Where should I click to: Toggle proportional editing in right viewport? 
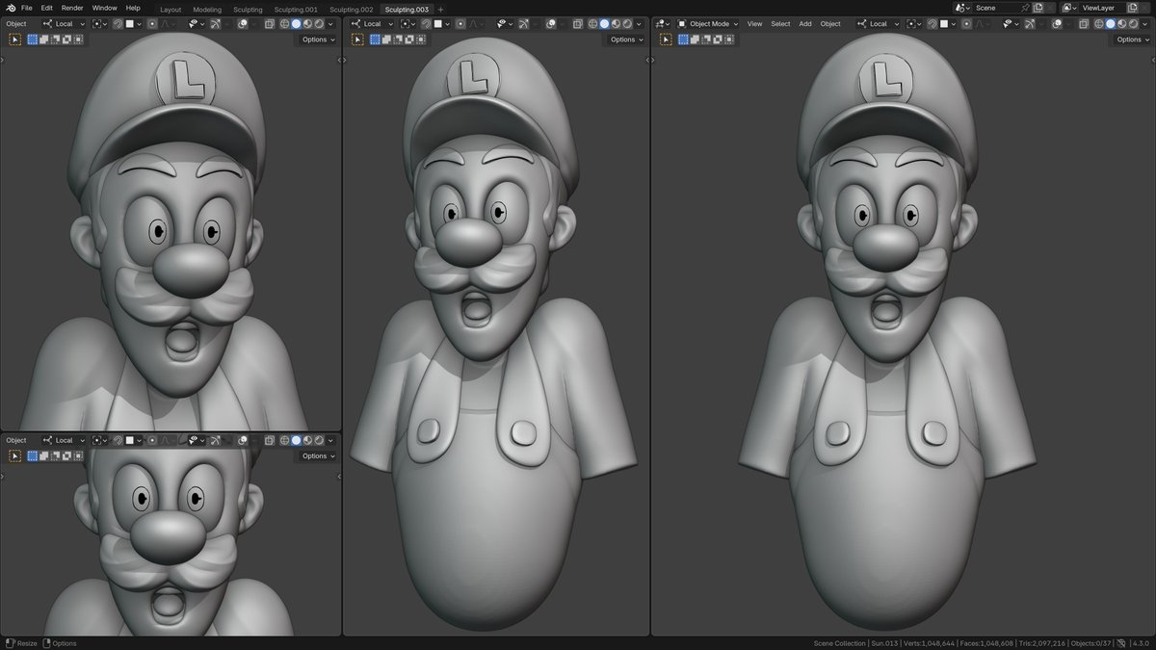point(967,24)
